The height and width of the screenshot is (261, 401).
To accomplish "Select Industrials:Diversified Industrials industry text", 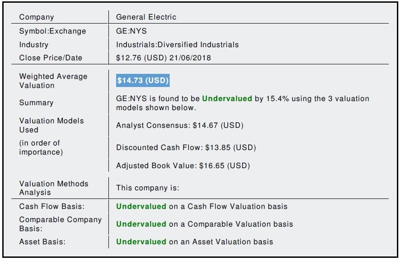I will 177,45.
